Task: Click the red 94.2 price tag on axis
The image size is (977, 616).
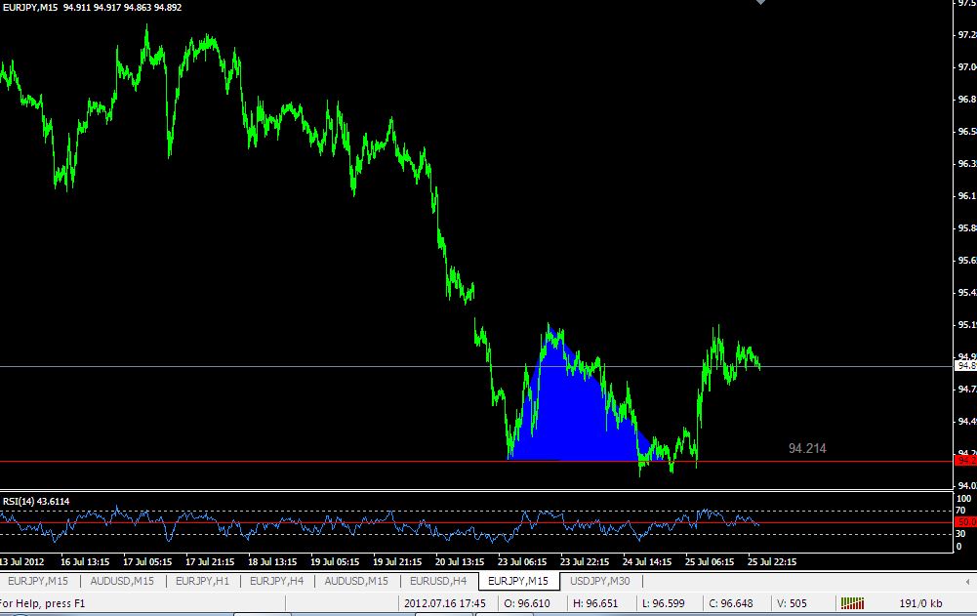Action: 966,461
